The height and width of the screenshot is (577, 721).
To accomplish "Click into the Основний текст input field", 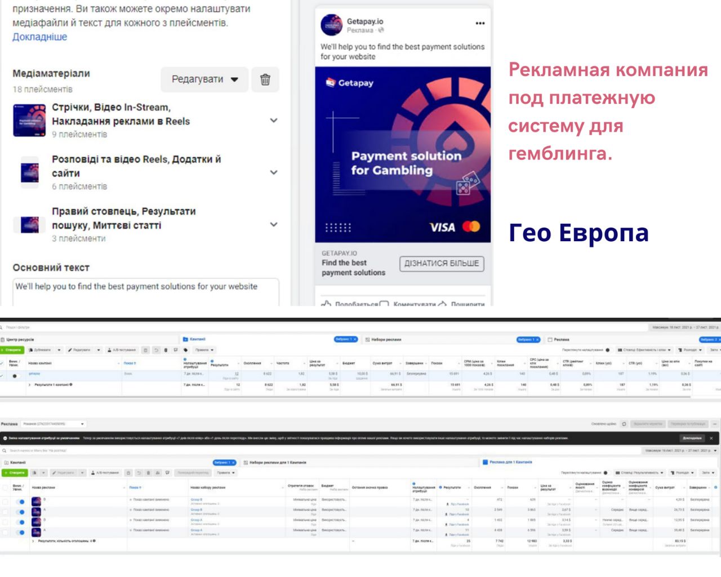I will [145, 291].
